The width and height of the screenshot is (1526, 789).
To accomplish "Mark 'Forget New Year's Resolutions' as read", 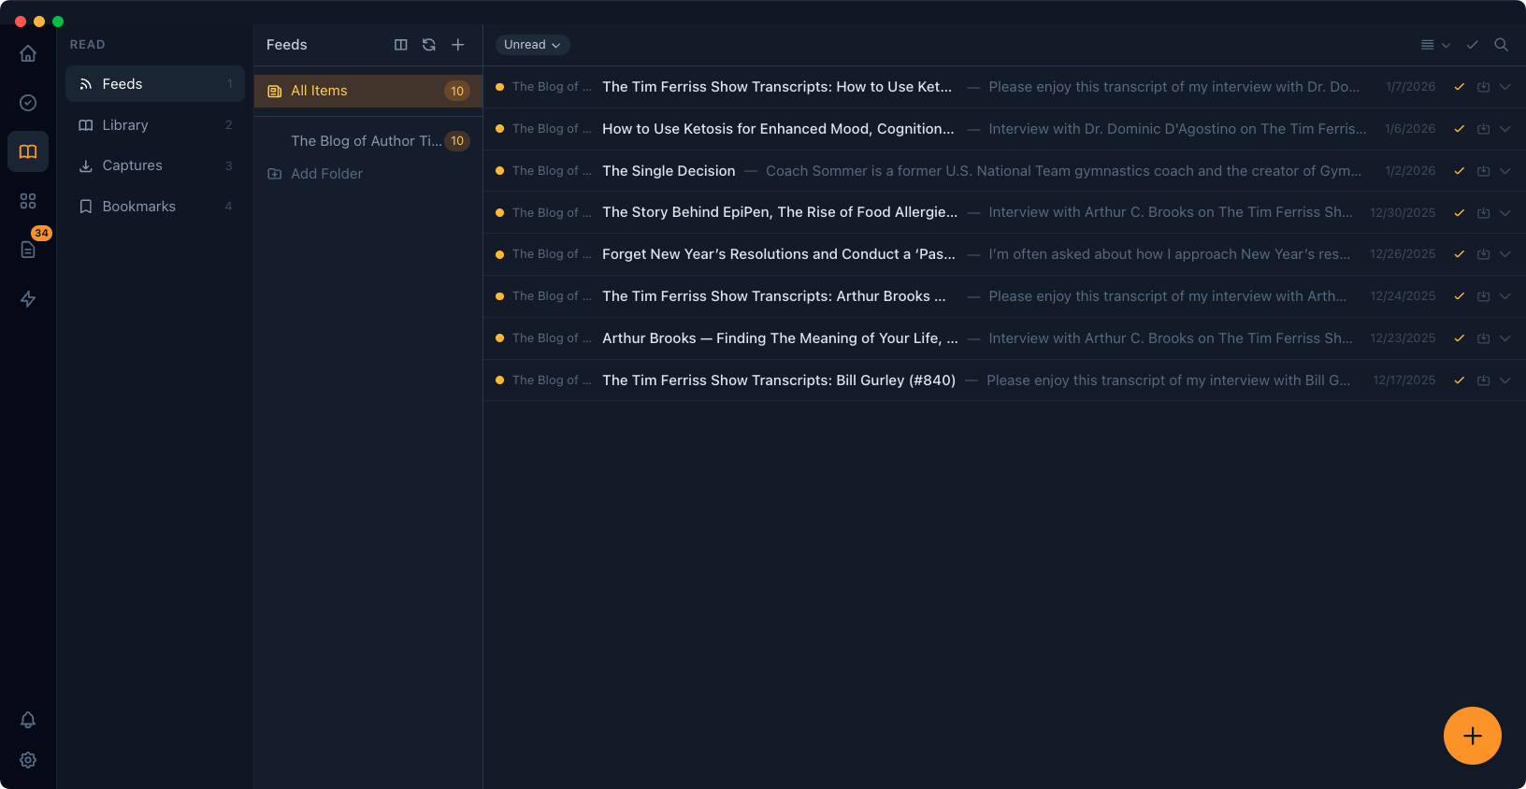I will coord(1459,254).
